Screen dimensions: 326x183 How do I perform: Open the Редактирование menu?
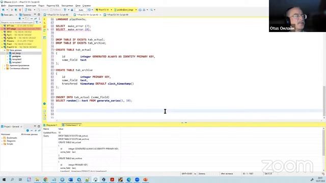pyautogui.click(x=16, y=6)
